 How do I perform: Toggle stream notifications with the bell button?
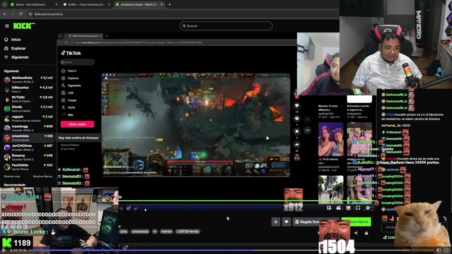point(276,222)
